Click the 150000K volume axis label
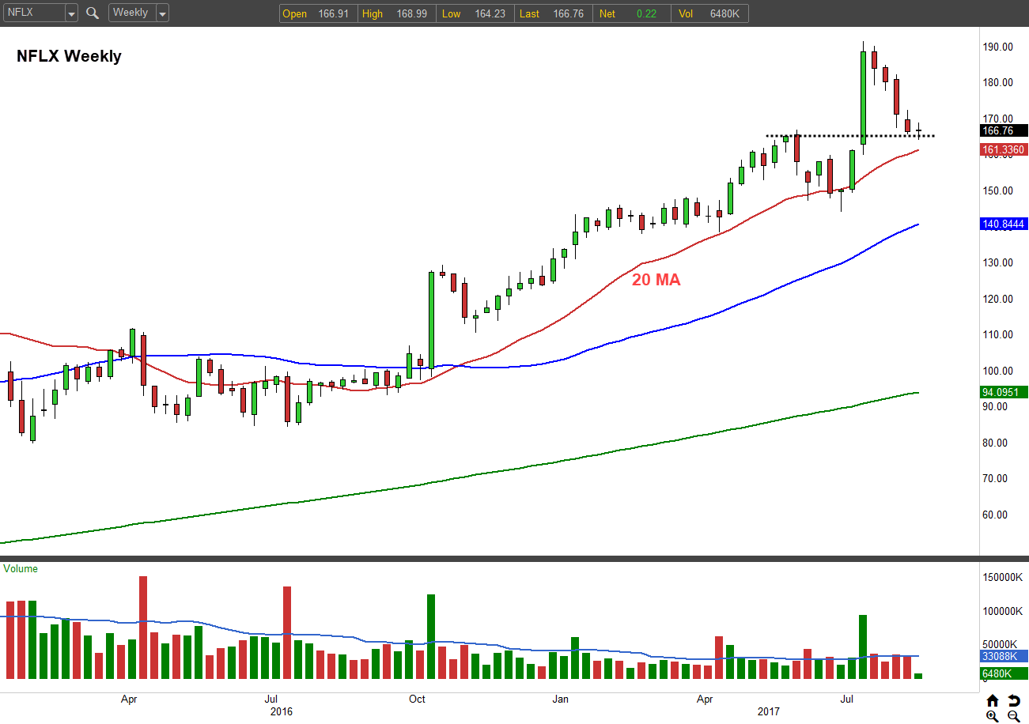The height and width of the screenshot is (724, 1029). click(1002, 577)
